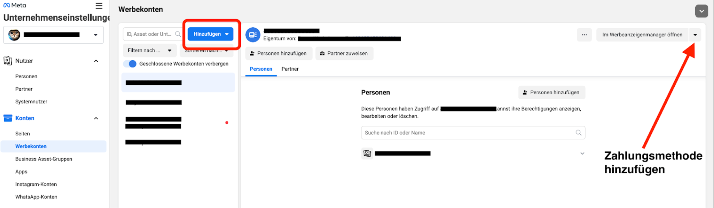Click the Suche nach ID oder Name field
Viewport: 714px width, 208px height.
(467, 133)
